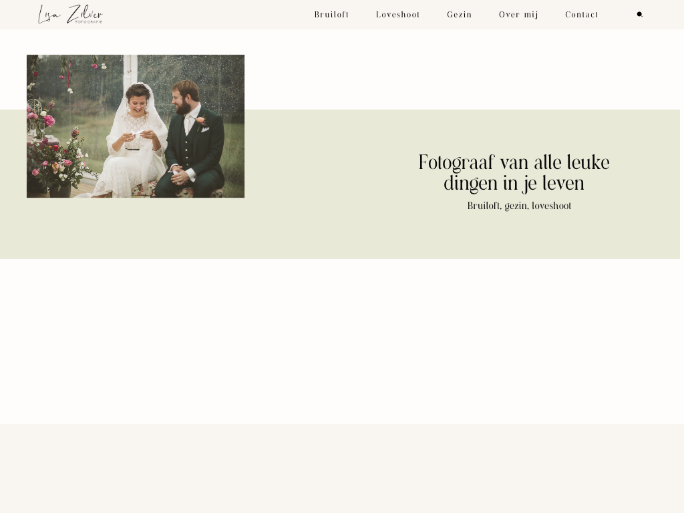The width and height of the screenshot is (684, 513).
Task: Click the word 'loveshoot' in the subtitle
Action: click(552, 206)
